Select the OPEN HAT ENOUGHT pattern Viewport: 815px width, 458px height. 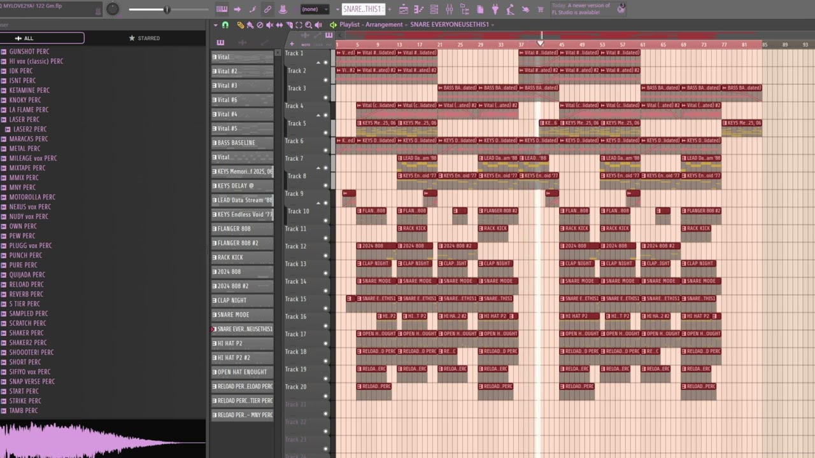tap(243, 372)
